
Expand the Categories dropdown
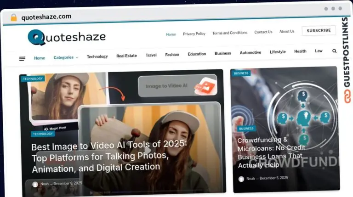click(66, 57)
